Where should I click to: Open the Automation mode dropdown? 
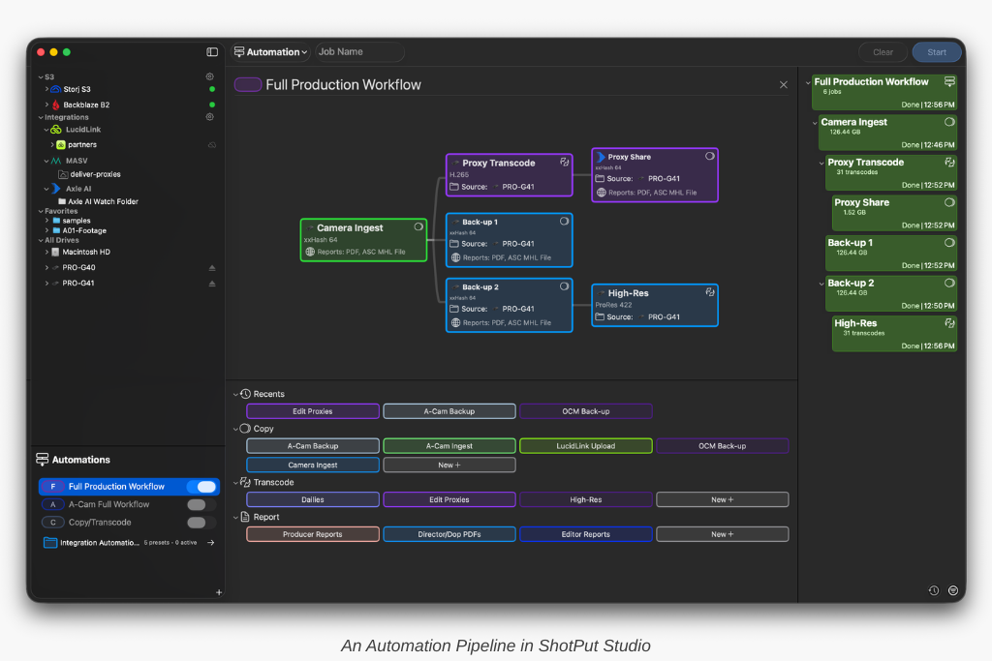[271, 52]
